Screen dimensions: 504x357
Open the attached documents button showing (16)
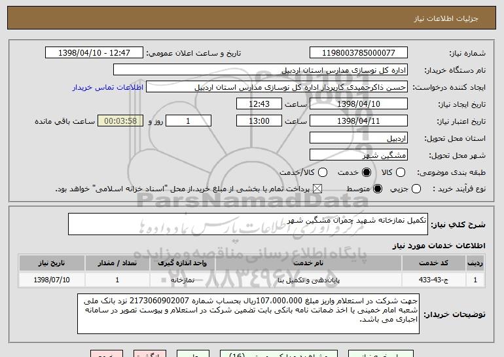coord(279,354)
